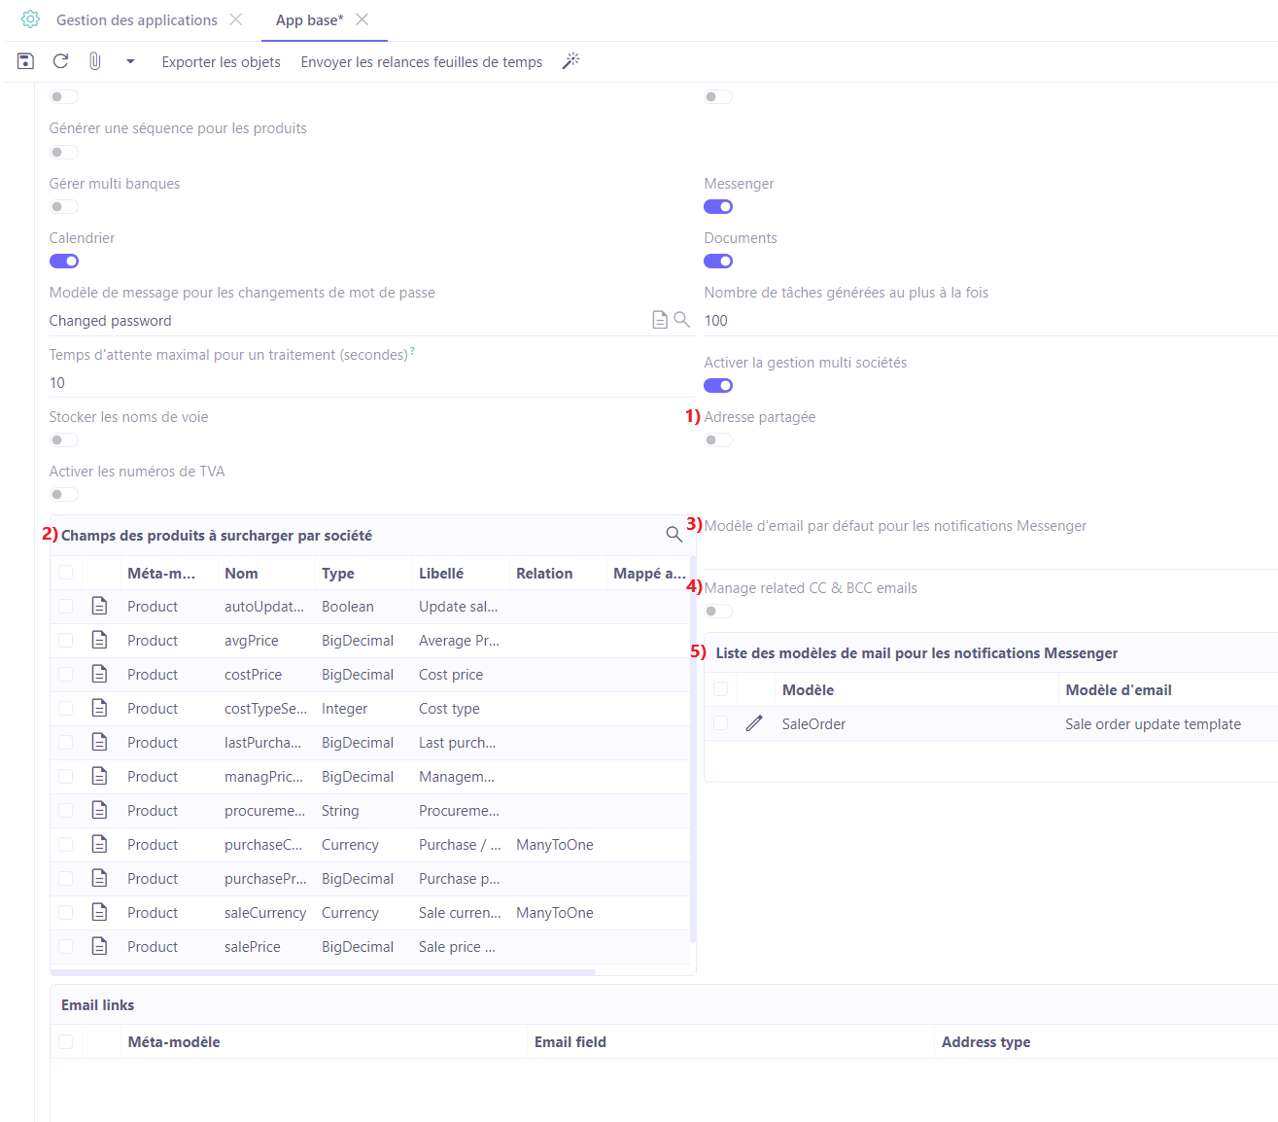Click horizontal scrollbar under products table
The height and width of the screenshot is (1122, 1278).
click(323, 971)
